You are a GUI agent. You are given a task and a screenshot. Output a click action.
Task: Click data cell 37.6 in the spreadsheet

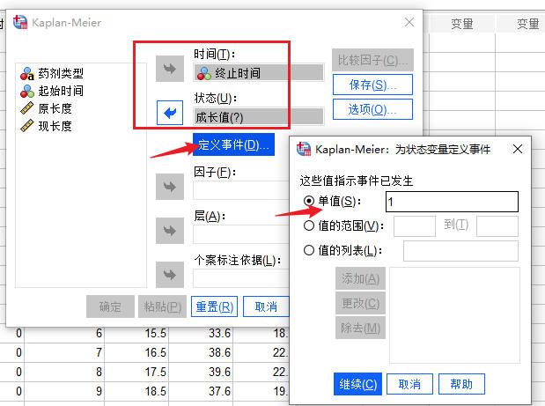point(201,391)
